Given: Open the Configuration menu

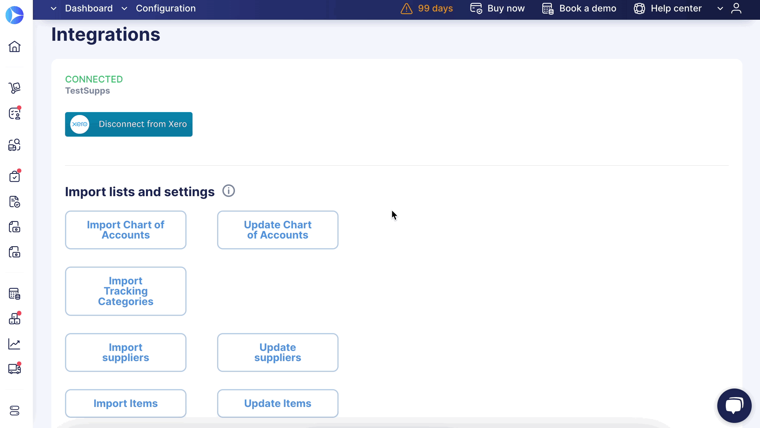Looking at the screenshot, I should pos(166,8).
